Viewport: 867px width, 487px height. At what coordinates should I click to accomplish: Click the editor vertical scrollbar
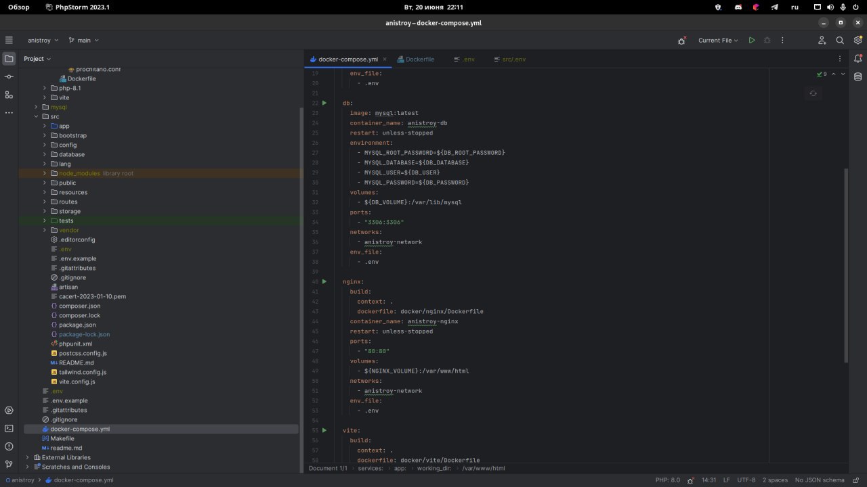tap(845, 264)
